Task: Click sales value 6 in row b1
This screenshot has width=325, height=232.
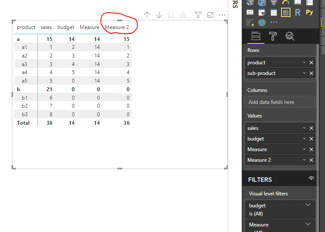Action: (x=51, y=97)
